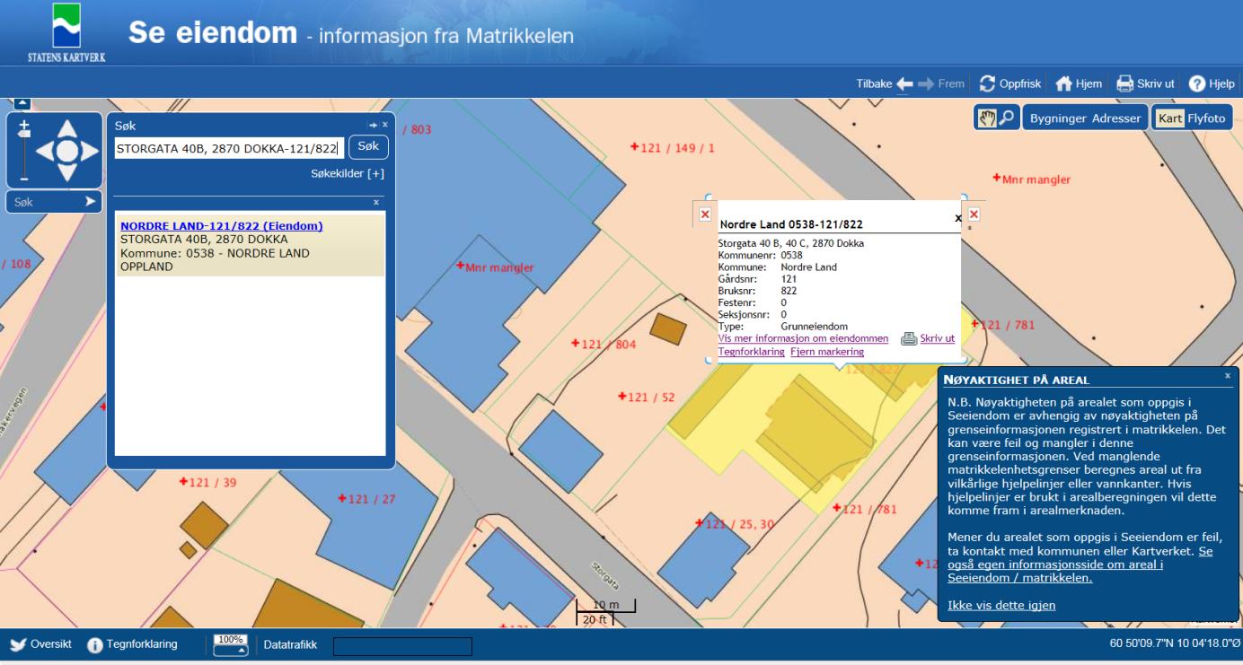1243x665 pixels.
Task: Click Datatrafikk label
Action: 290,644
